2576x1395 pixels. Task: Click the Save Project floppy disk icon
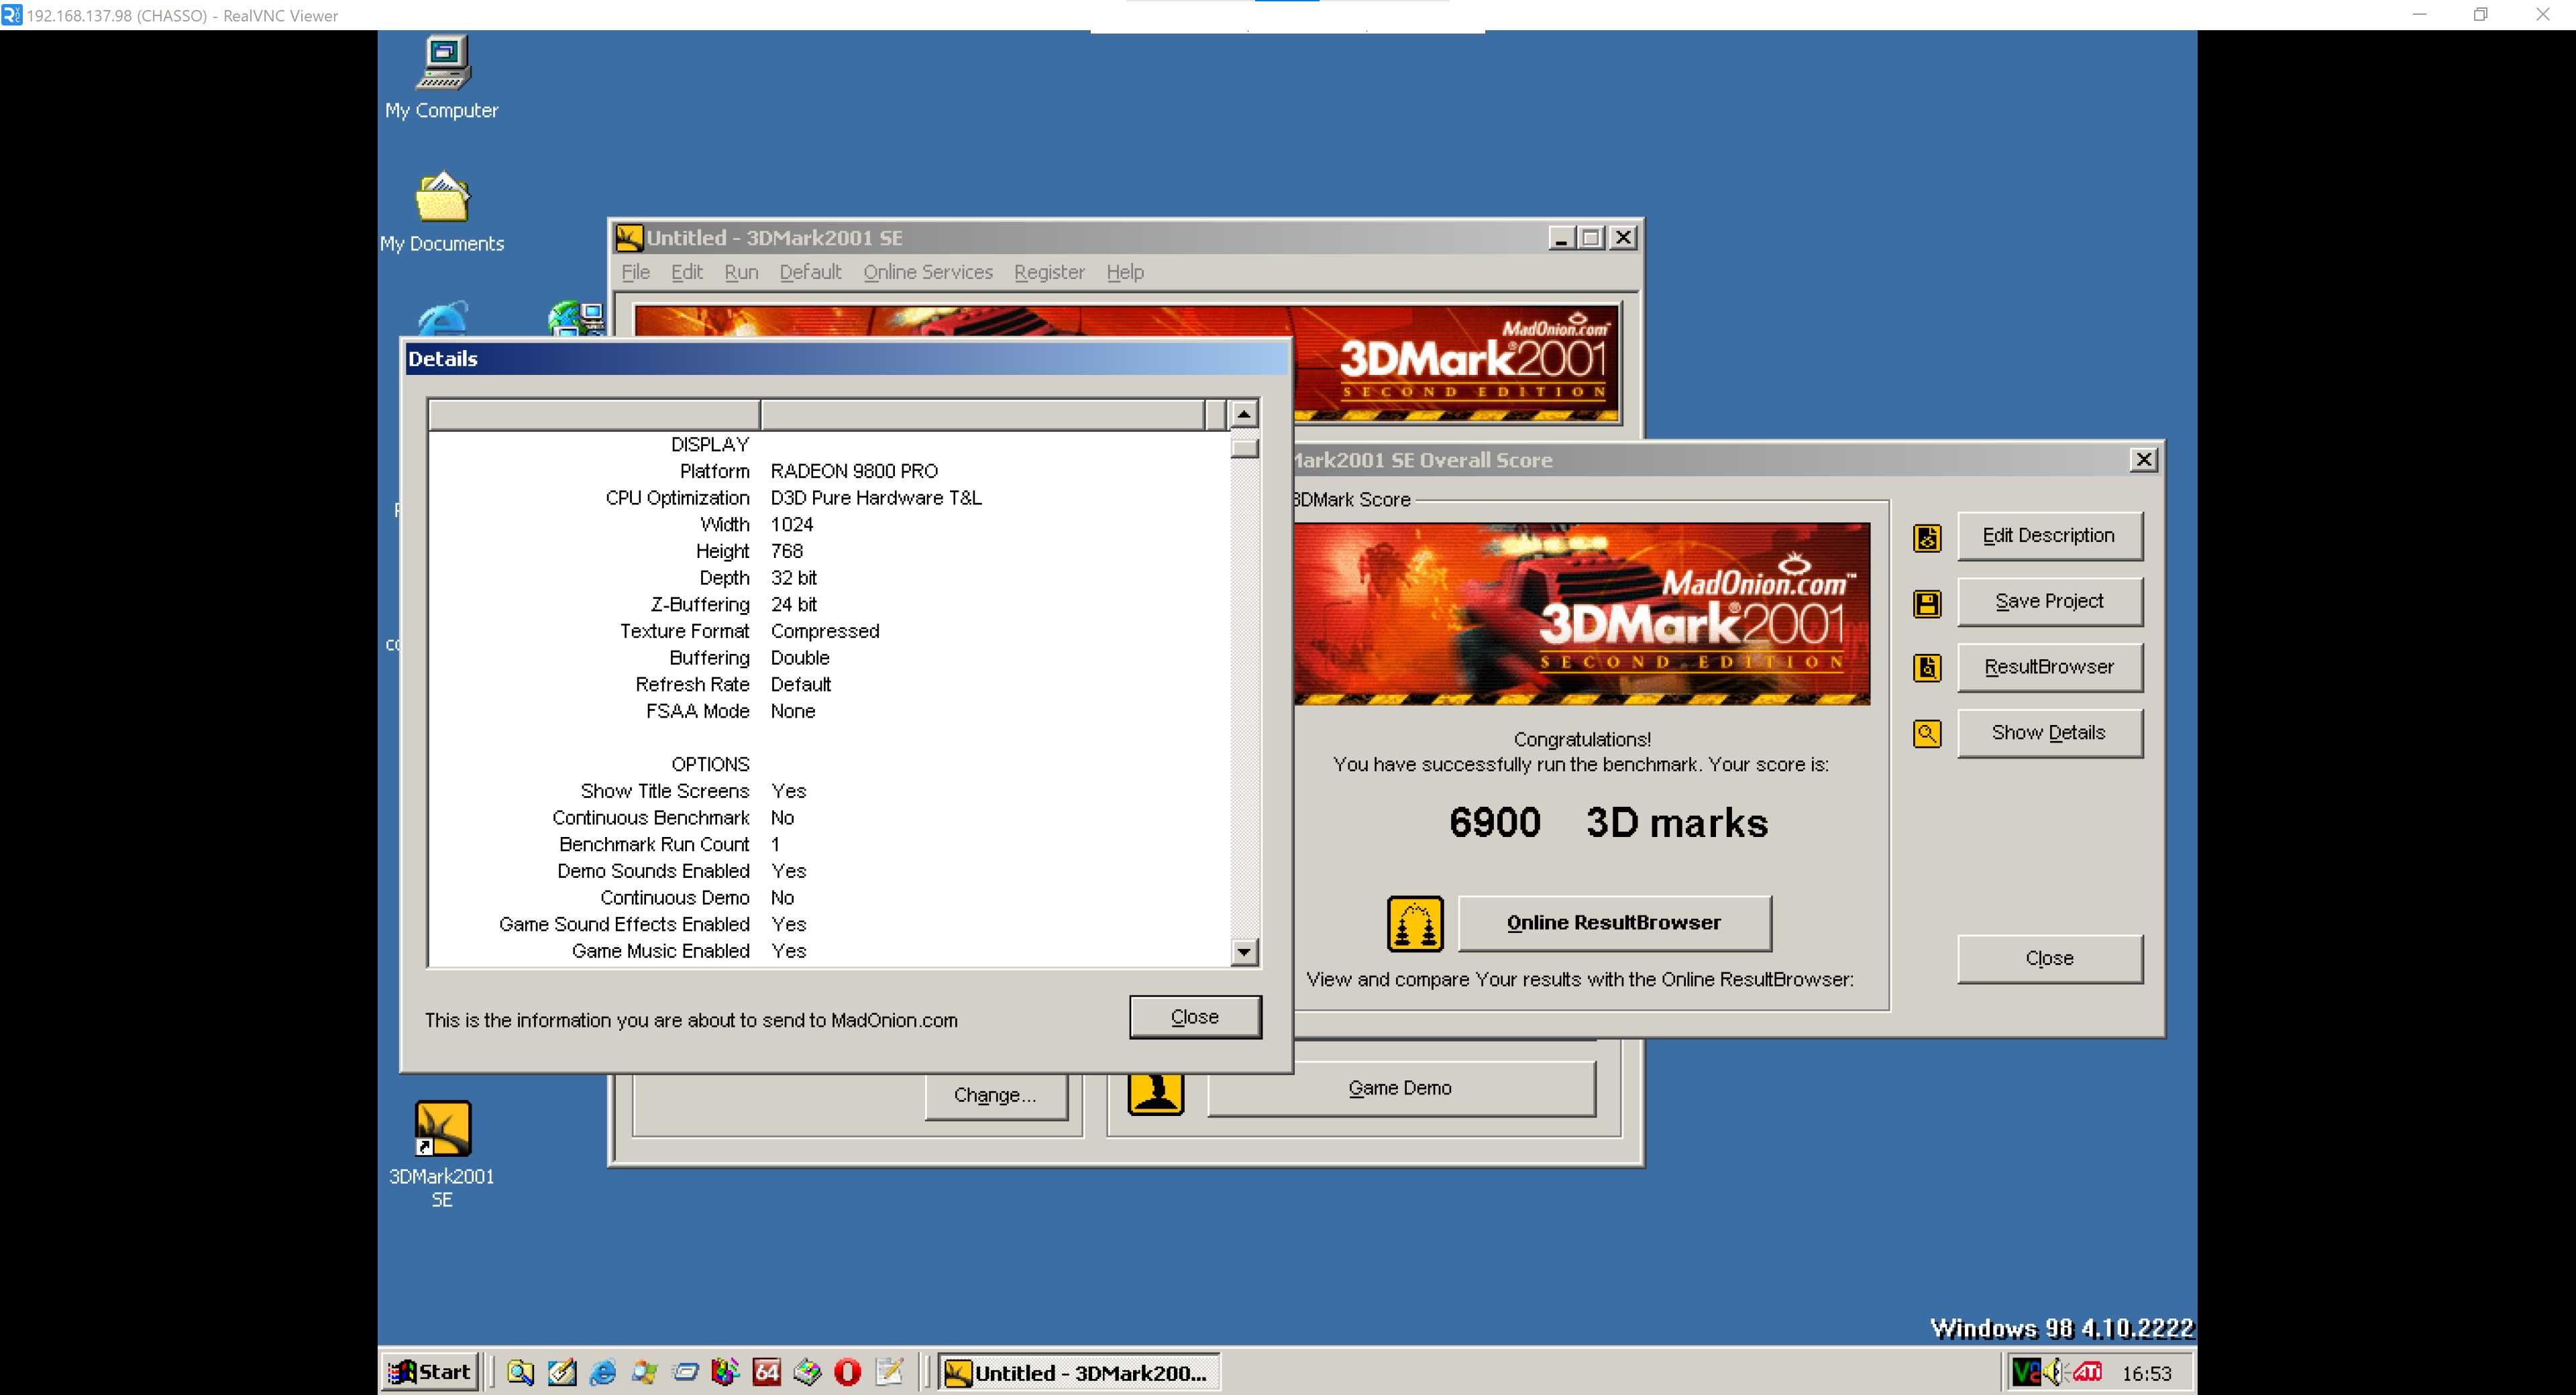click(x=1927, y=604)
